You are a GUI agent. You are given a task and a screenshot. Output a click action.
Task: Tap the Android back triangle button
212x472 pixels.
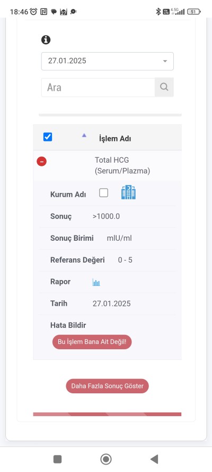tap(154, 459)
